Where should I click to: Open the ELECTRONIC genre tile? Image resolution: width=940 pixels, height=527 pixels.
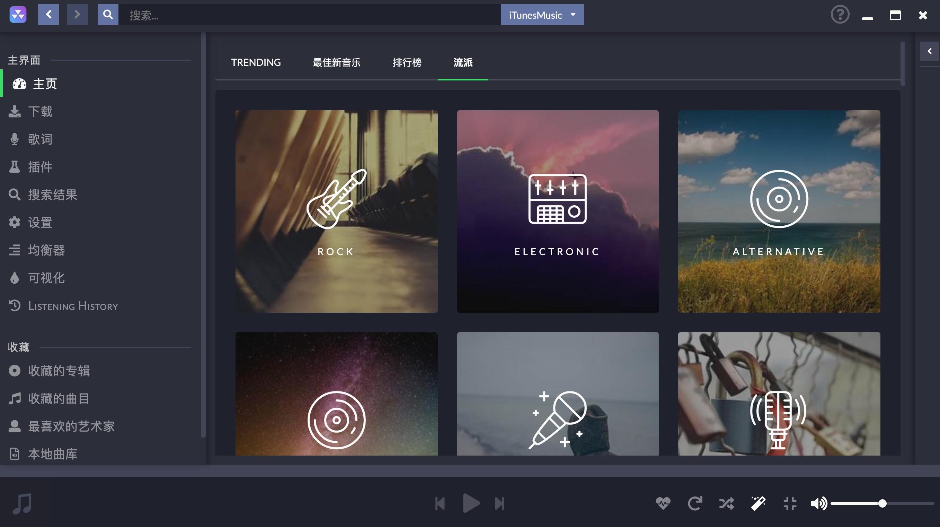pyautogui.click(x=558, y=211)
